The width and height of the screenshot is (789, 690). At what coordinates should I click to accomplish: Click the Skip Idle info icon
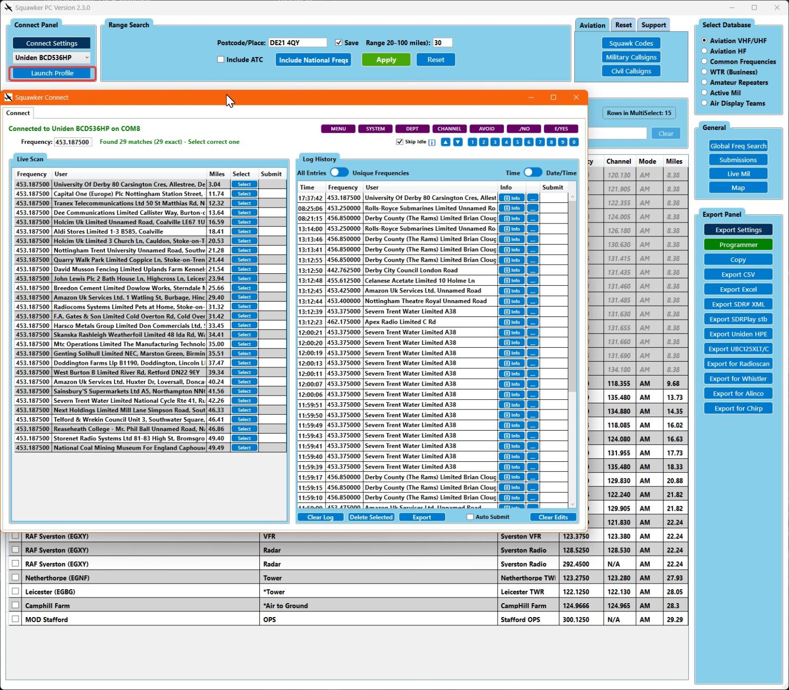pyautogui.click(x=432, y=142)
